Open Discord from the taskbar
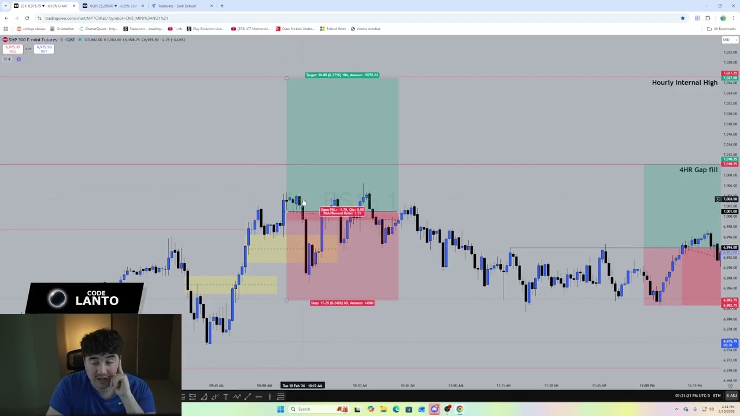740x416 pixels. [x=434, y=409]
